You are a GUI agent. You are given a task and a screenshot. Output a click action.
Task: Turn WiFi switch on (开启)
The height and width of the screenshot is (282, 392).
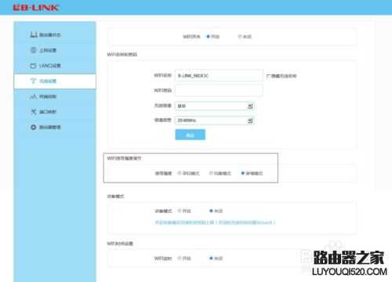[209, 37]
